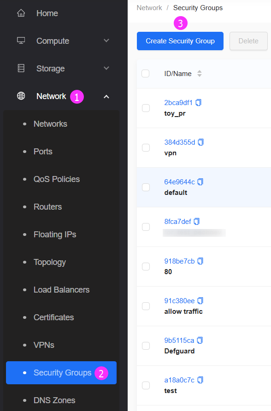Collapse the Network menu chevron
Screen dimensions: 271x411
coord(106,97)
